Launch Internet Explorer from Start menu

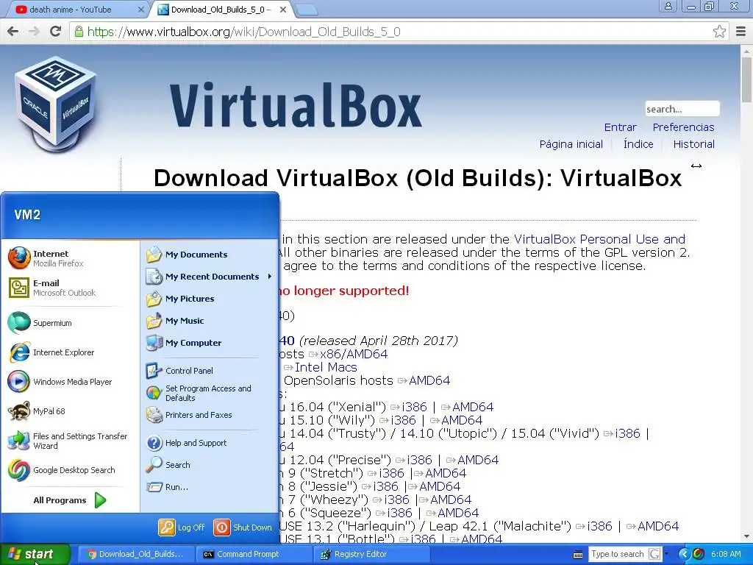point(51,352)
